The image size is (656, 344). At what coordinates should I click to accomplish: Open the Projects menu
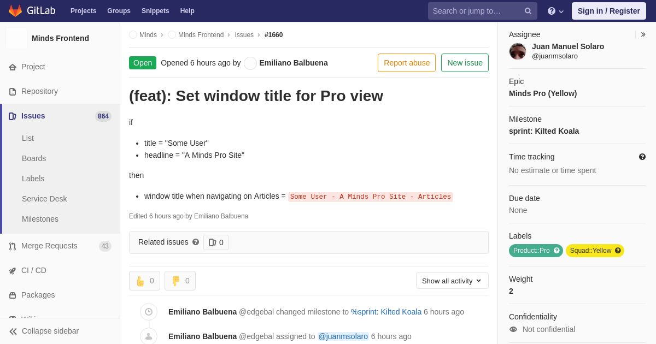point(83,11)
